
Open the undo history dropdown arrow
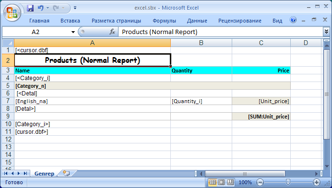(x=47, y=8)
